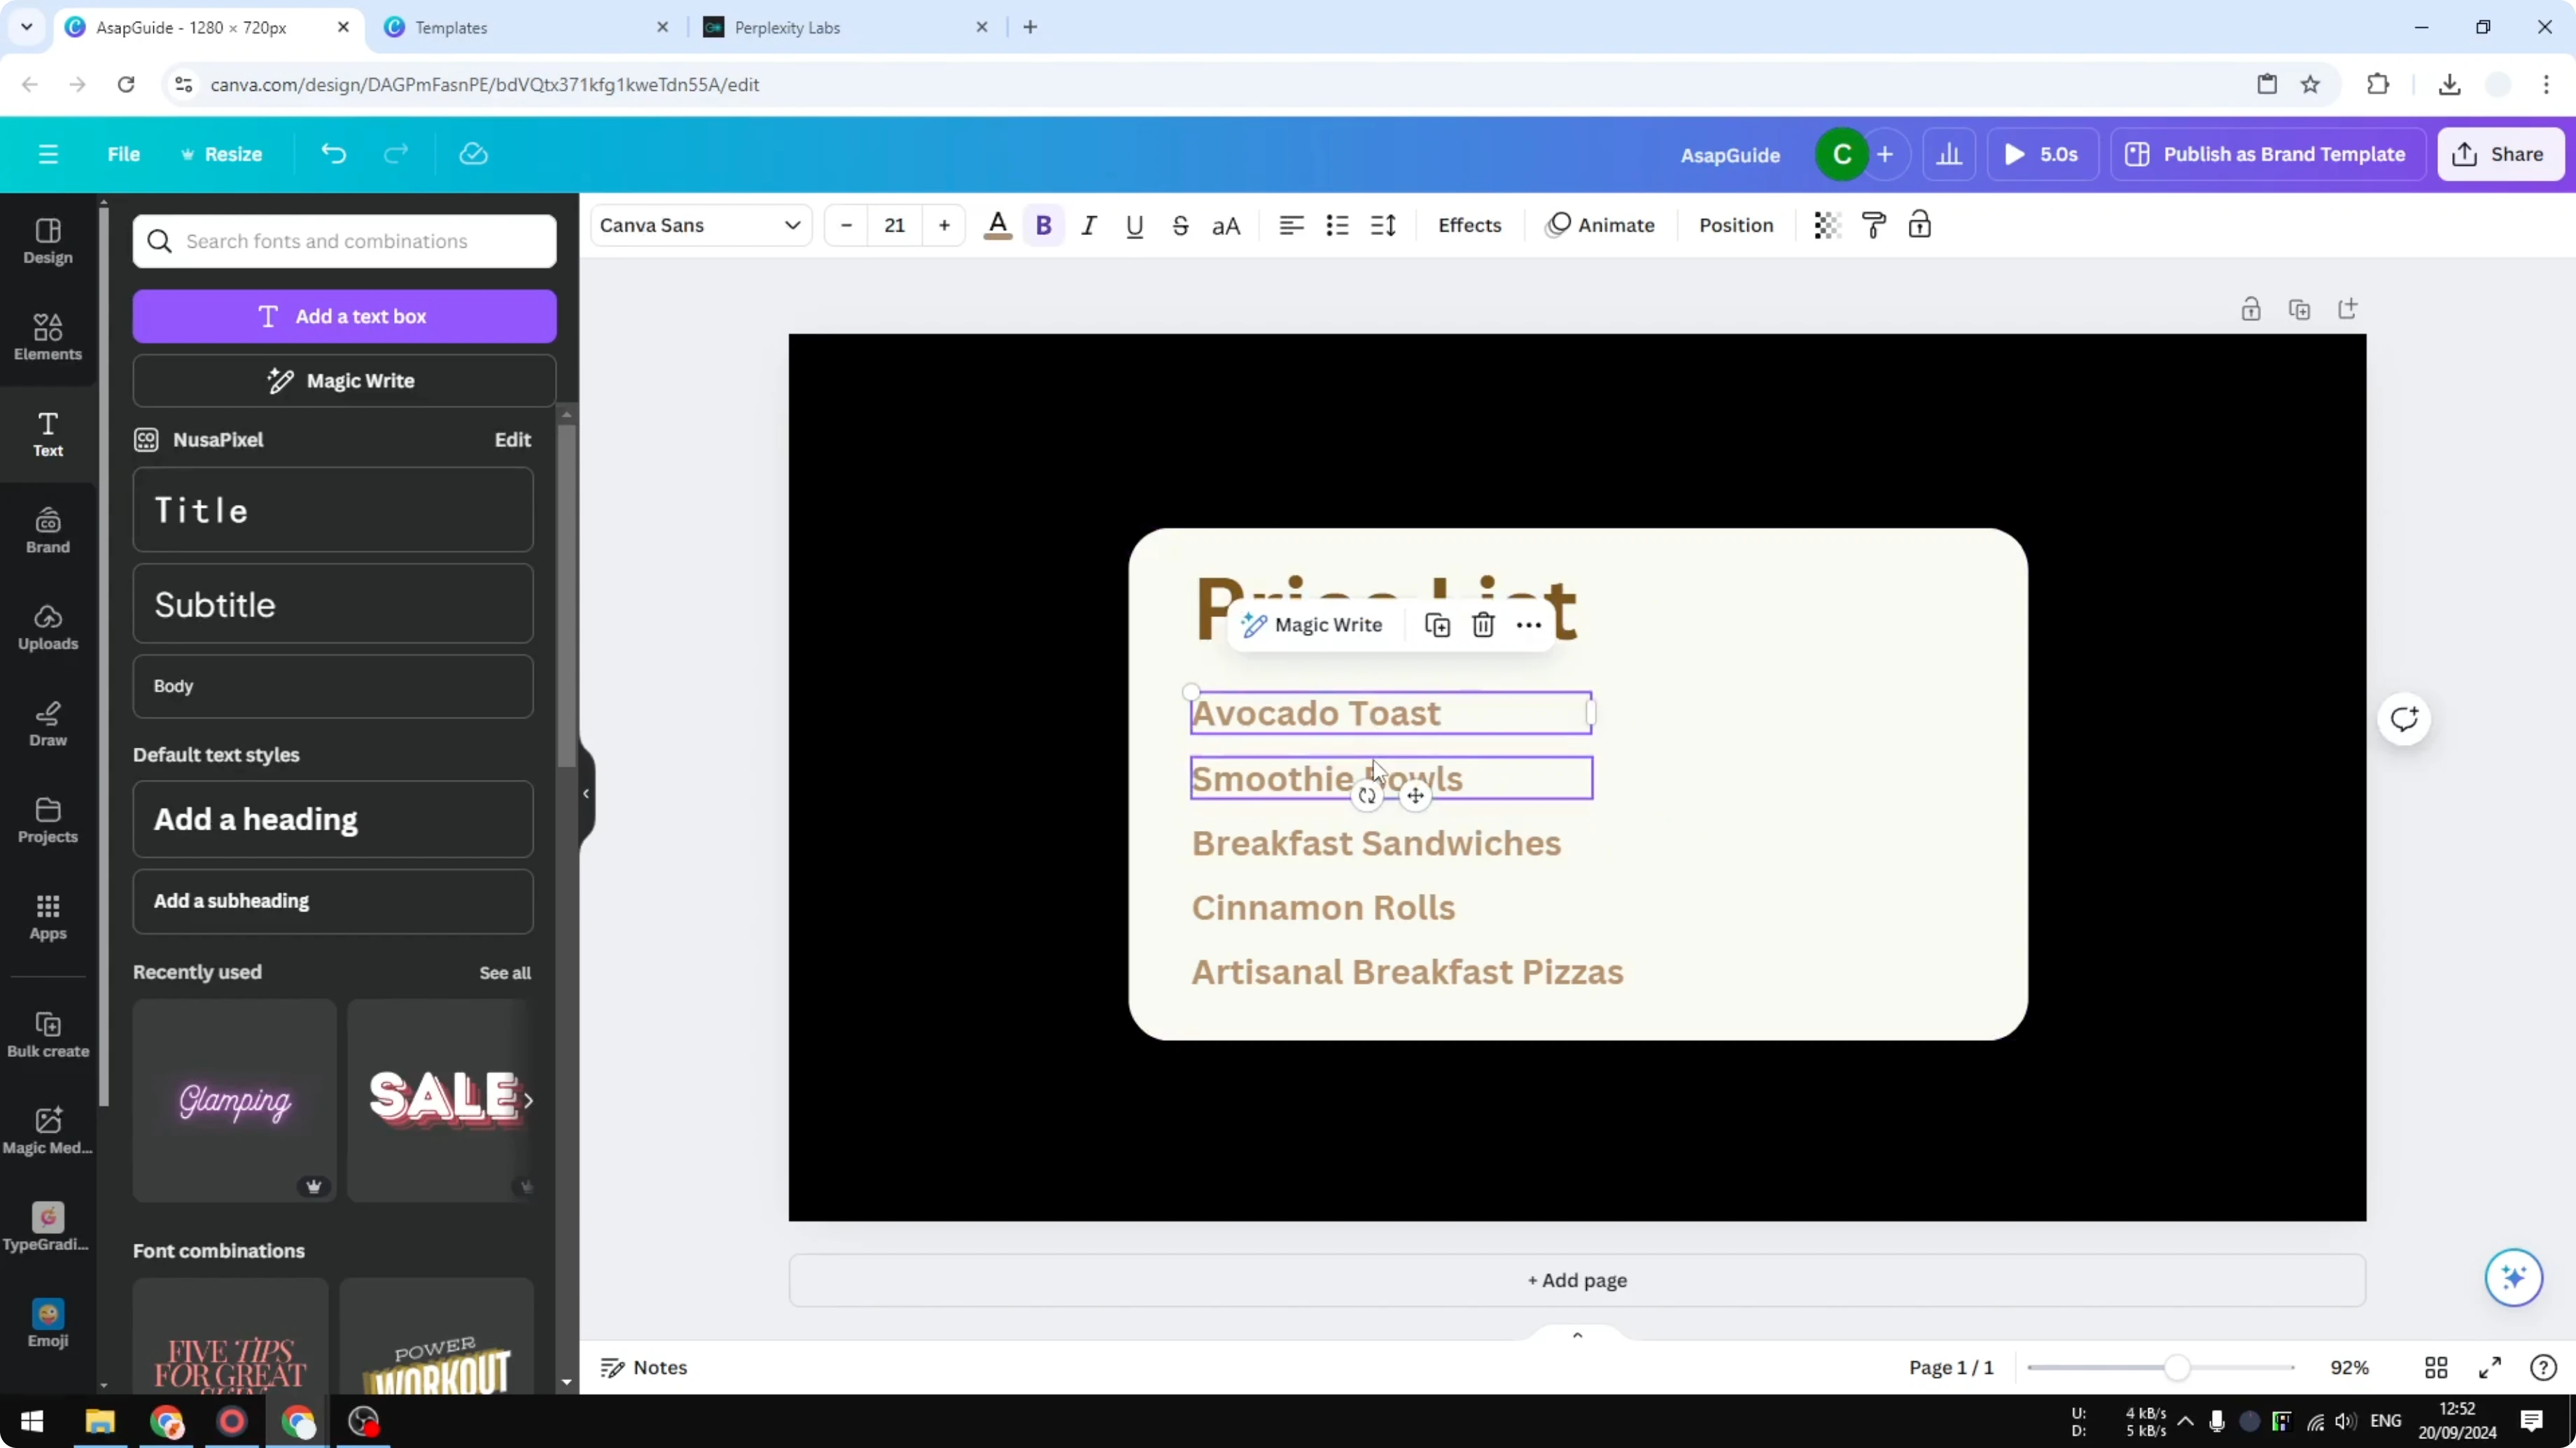This screenshot has height=1448, width=2576.
Task: Add collaborator with plus icon
Action: pos(1885,154)
